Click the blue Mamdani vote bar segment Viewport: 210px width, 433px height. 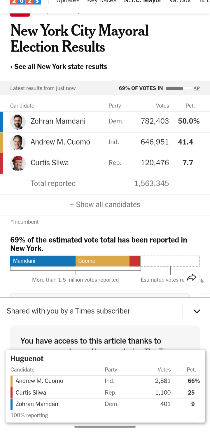click(x=43, y=261)
